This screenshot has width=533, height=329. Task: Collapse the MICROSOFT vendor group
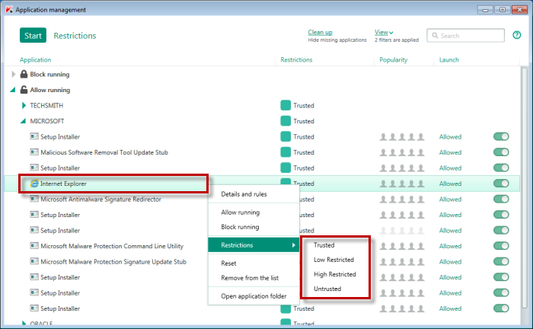click(24, 121)
